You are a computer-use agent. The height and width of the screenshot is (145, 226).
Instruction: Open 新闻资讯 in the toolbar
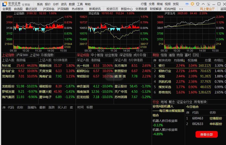coord(95,9)
